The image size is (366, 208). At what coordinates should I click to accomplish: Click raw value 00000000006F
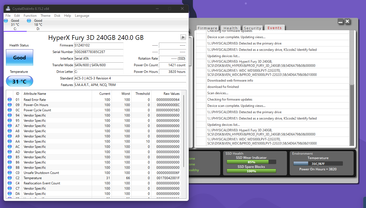(x=168, y=173)
